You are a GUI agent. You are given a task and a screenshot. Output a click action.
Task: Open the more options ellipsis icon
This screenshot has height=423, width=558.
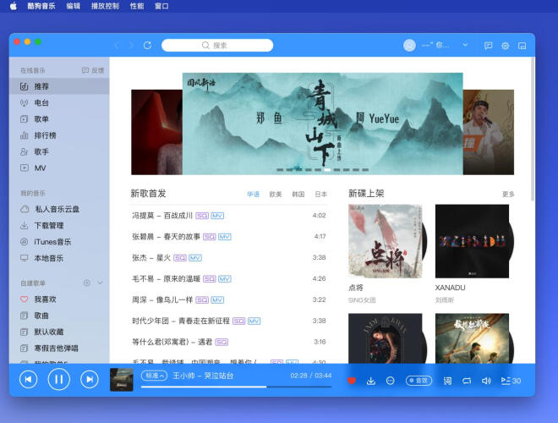click(391, 381)
